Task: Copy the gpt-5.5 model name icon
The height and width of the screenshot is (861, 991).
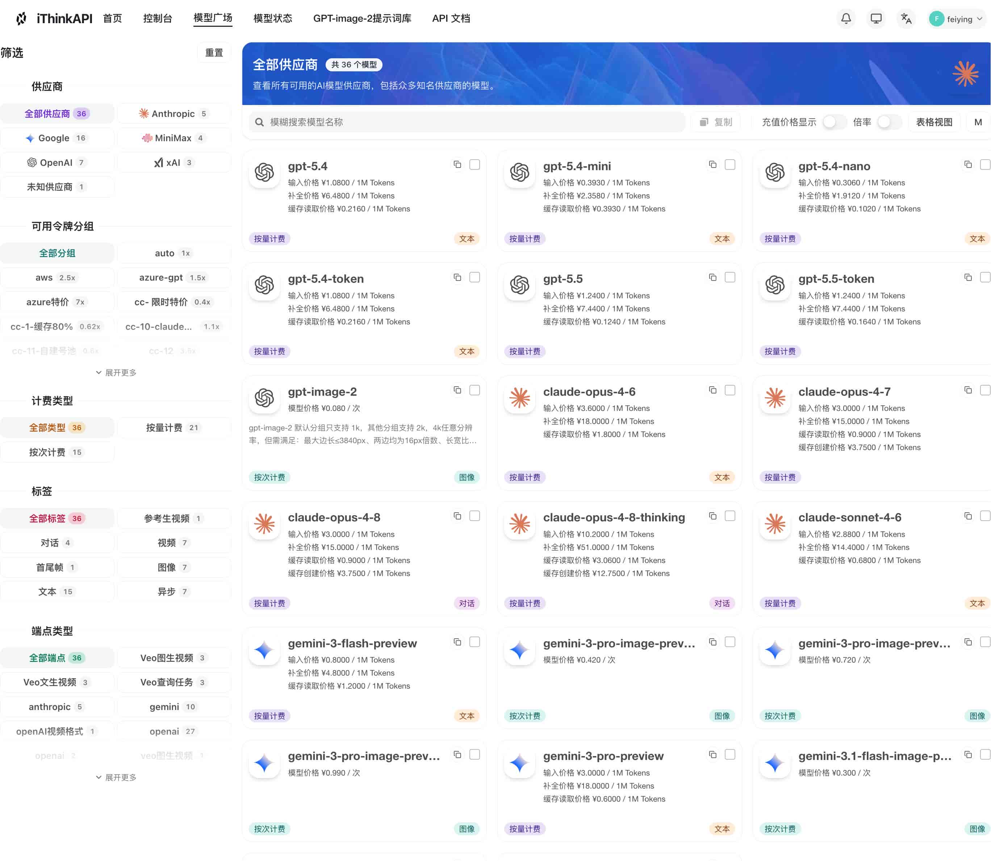Action: 712,278
